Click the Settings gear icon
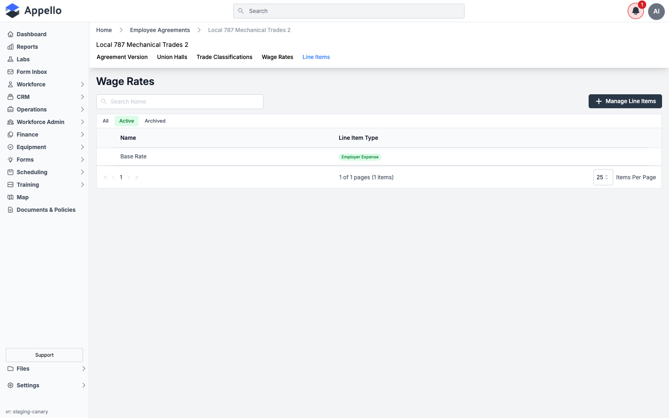The width and height of the screenshot is (669, 418). click(10, 385)
